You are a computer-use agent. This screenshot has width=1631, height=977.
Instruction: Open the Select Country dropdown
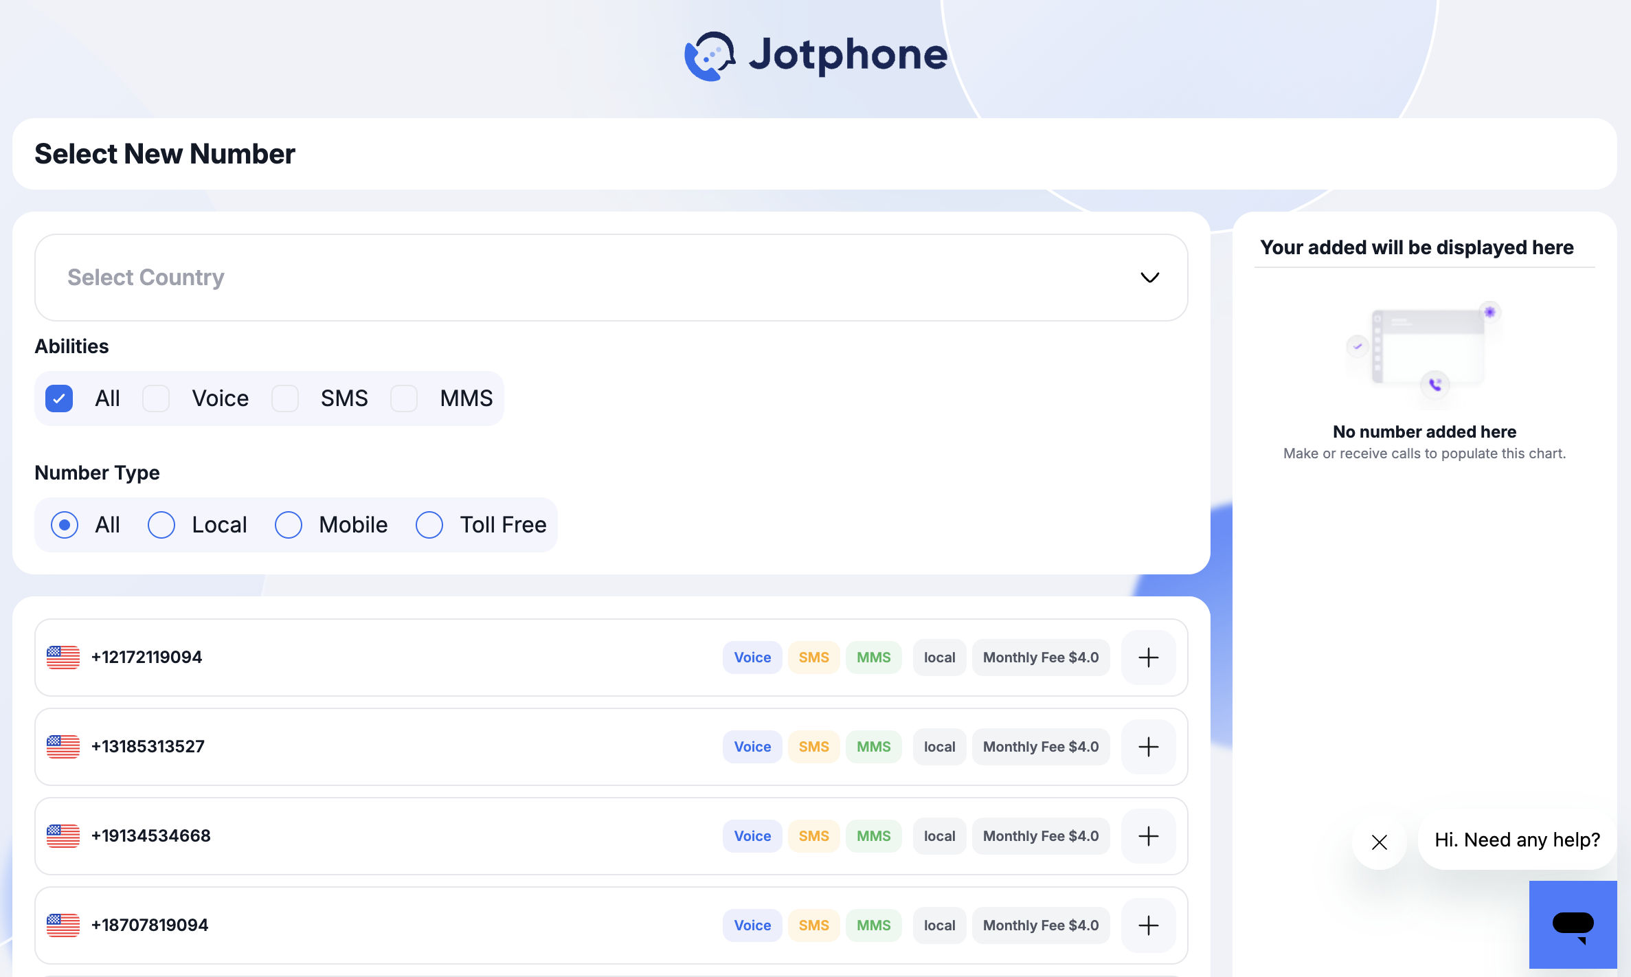click(611, 278)
